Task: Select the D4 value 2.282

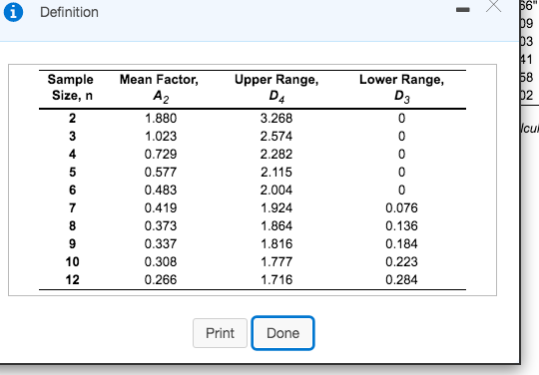Action: point(276,154)
